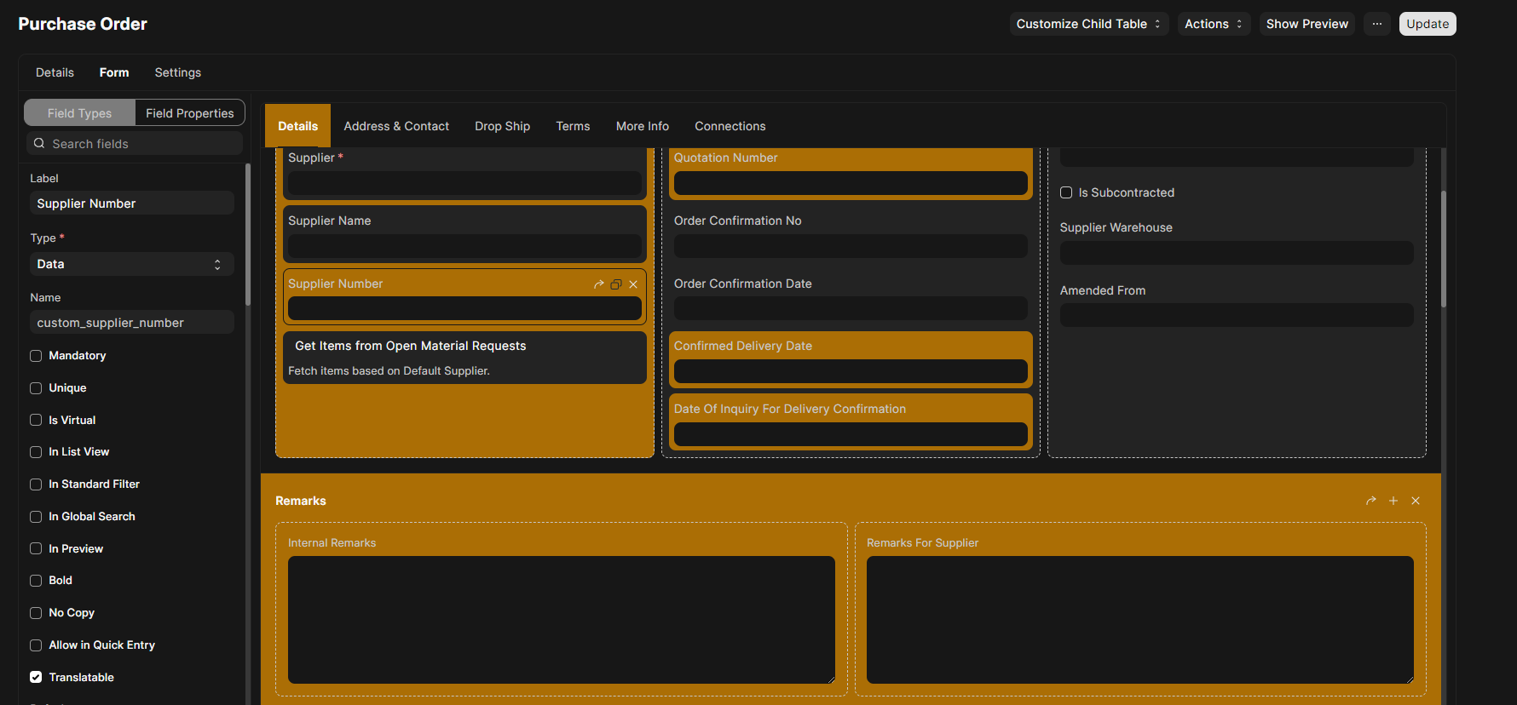Check the Is Virtual option
The height and width of the screenshot is (705, 1517).
point(36,420)
